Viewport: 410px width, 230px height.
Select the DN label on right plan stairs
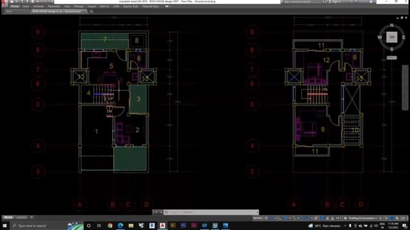tap(325, 89)
